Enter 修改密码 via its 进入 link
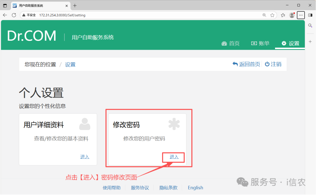The image size is (316, 195). (174, 157)
